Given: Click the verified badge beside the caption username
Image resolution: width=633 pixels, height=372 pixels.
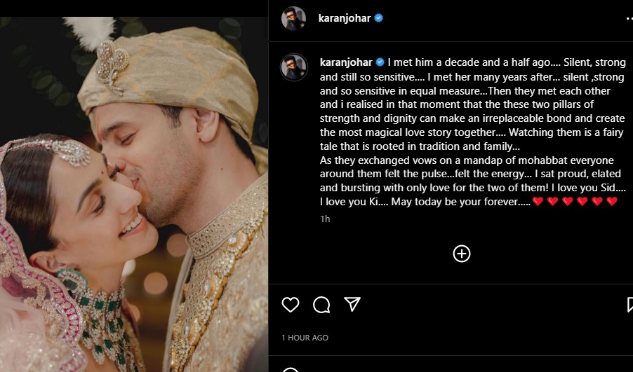Looking at the screenshot, I should 380,62.
